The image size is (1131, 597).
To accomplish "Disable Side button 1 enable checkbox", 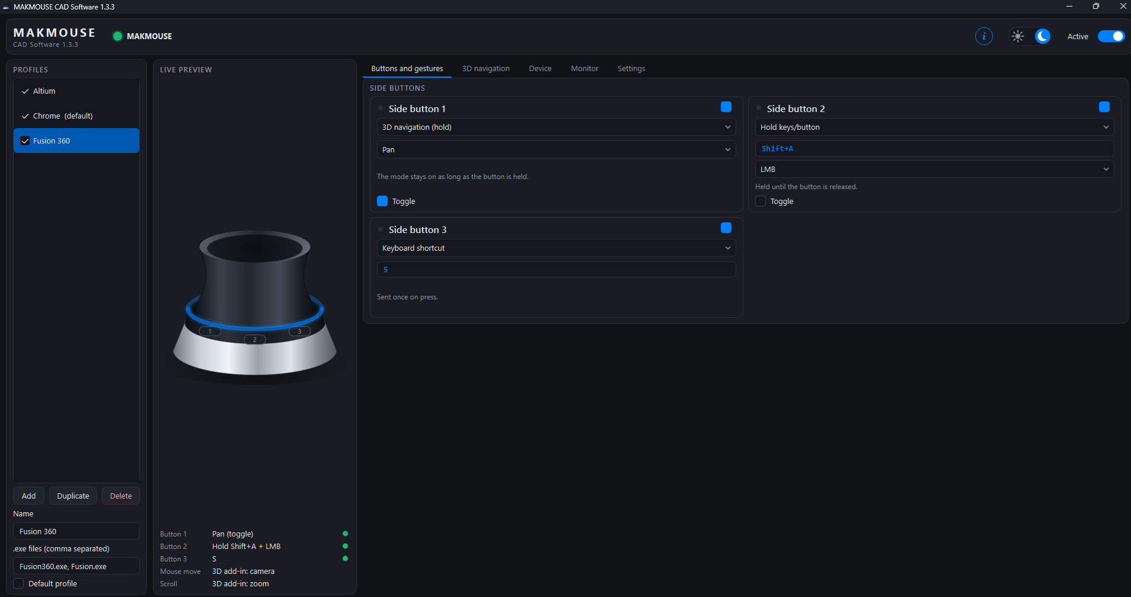I will click(x=726, y=107).
